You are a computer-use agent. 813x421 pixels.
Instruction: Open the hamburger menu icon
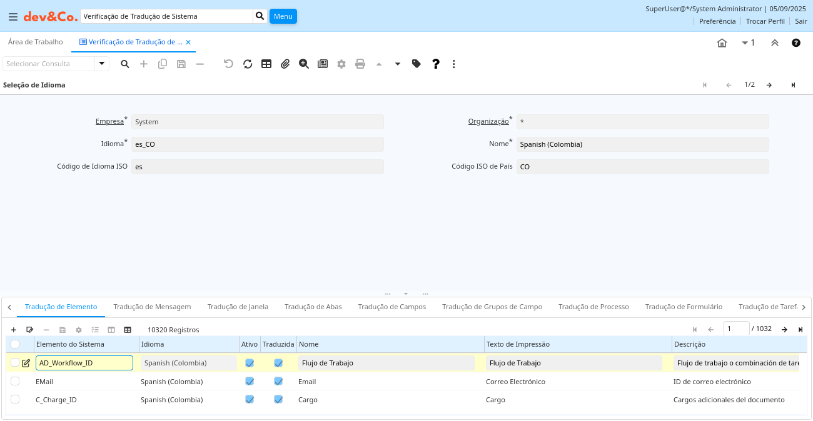coord(13,17)
